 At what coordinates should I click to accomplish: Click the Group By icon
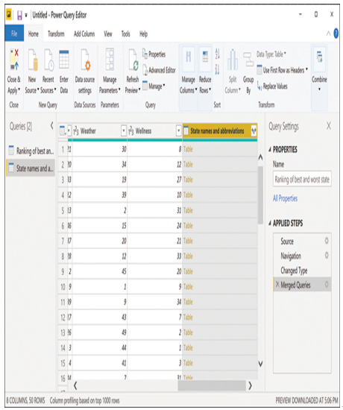pyautogui.click(x=248, y=60)
